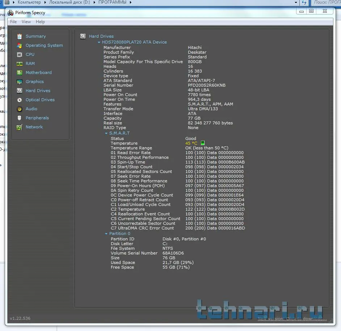Select the Network icon in sidebar

pyautogui.click(x=19, y=127)
